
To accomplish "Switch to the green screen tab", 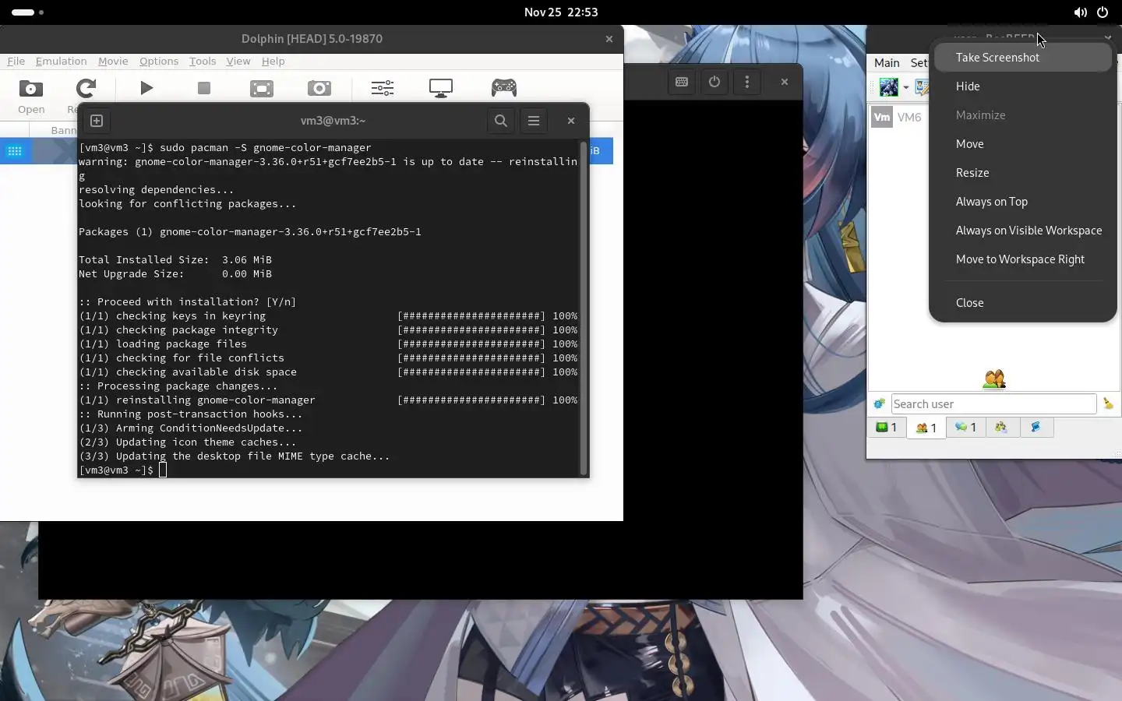I will tap(887, 428).
